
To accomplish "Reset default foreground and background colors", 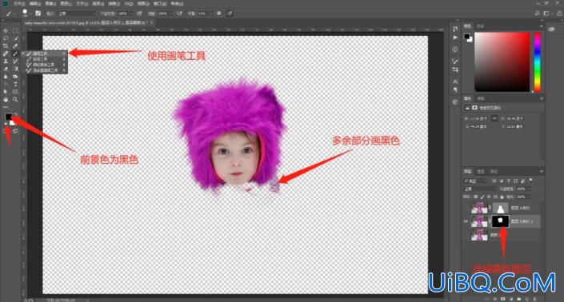I will [6, 124].
